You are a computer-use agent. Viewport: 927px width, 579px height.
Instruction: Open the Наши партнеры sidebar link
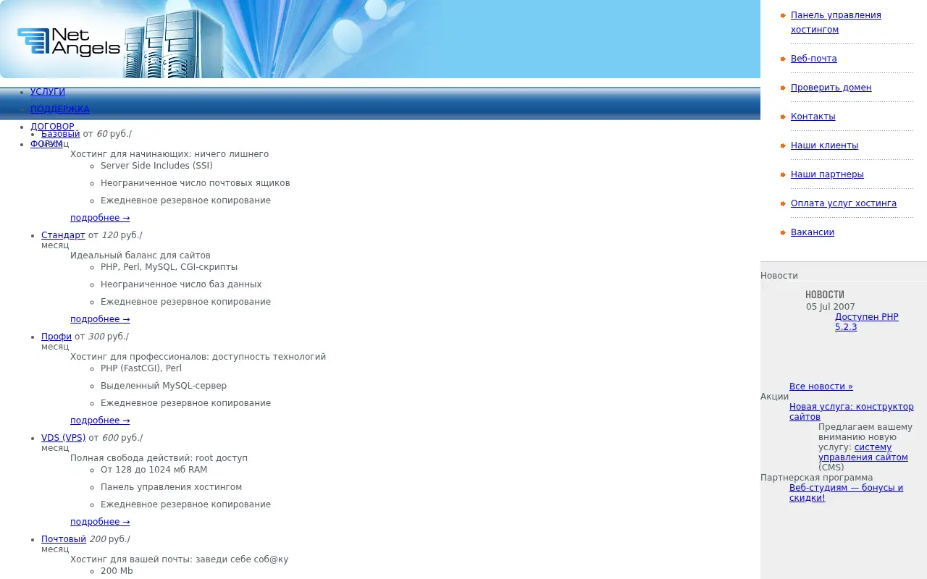827,174
